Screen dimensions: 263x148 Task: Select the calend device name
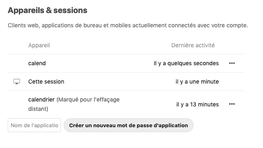(37, 63)
